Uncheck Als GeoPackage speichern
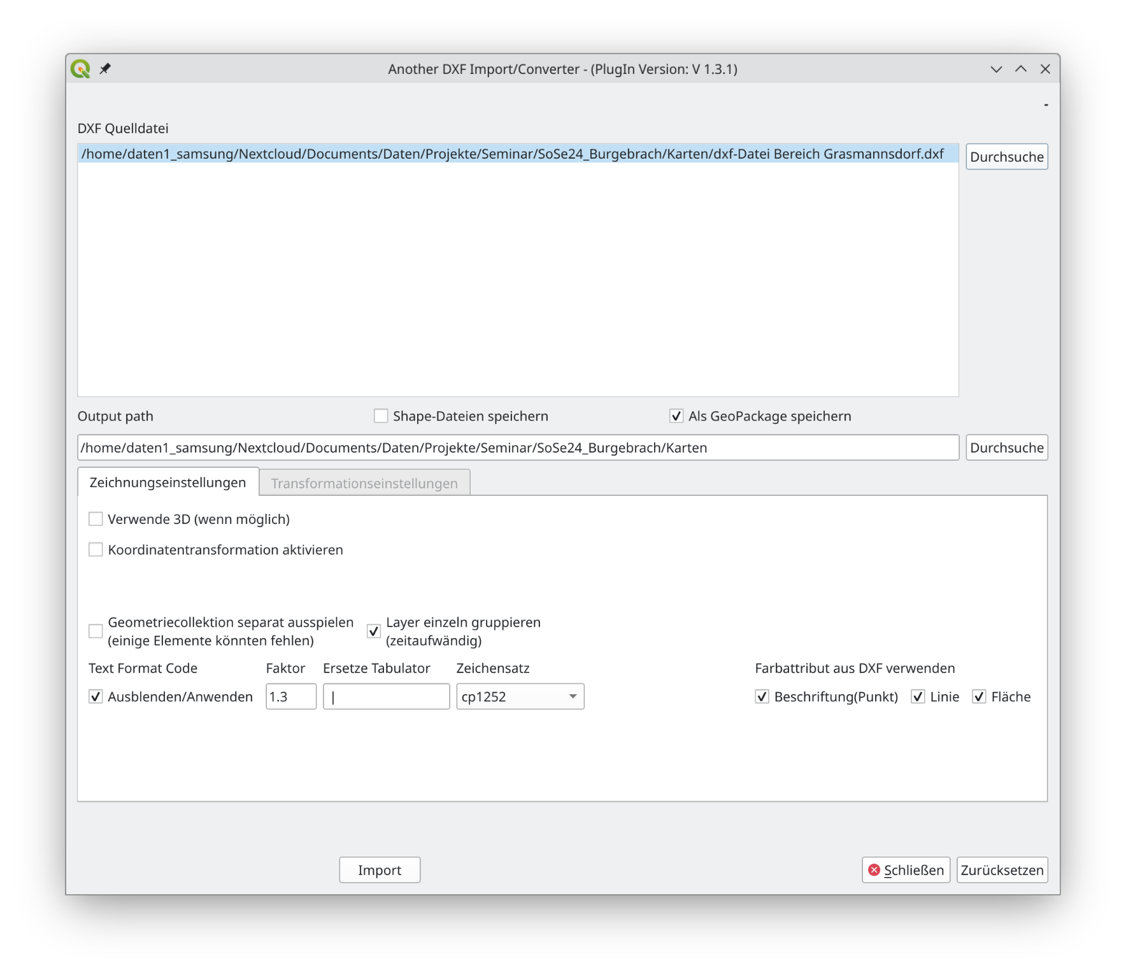The image size is (1126, 972). click(676, 416)
